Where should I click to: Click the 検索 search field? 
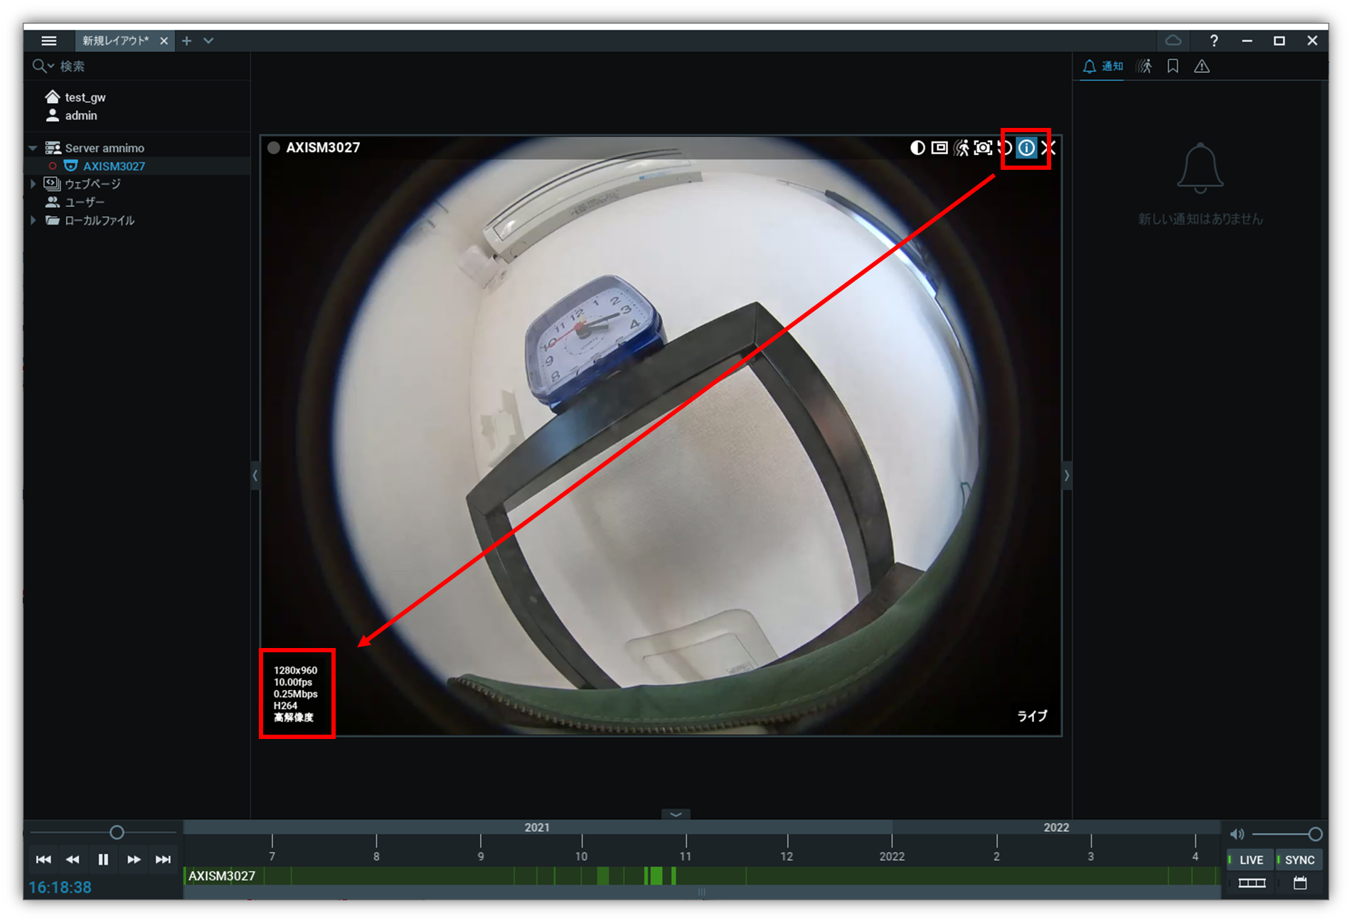pos(142,66)
